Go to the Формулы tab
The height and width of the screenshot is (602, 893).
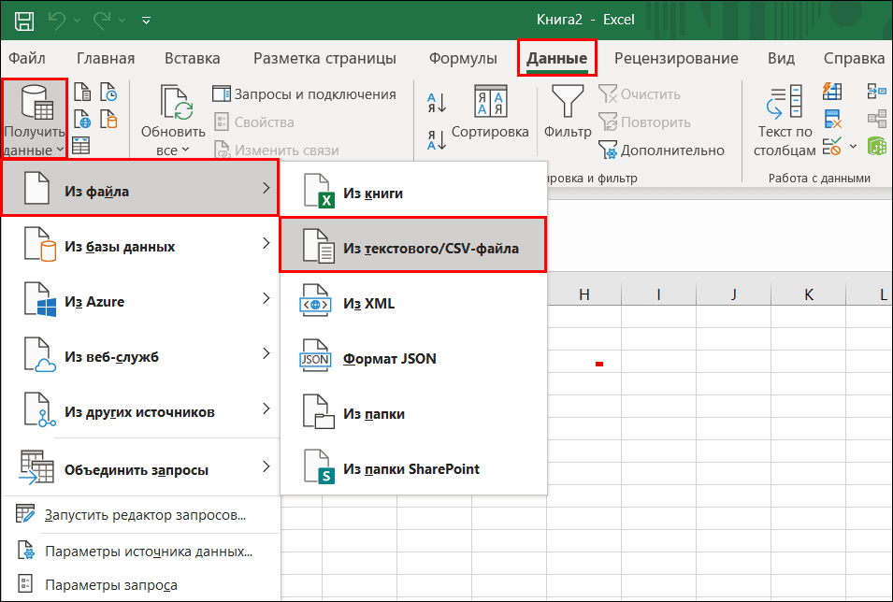(463, 58)
